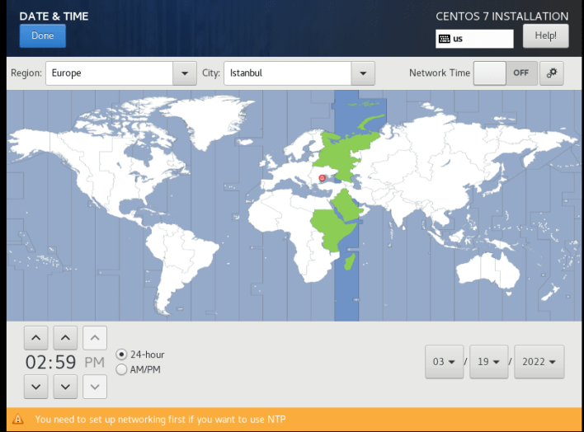The height and width of the screenshot is (432, 584).
Task: Click the red Istanbul location marker
Action: 323,178
